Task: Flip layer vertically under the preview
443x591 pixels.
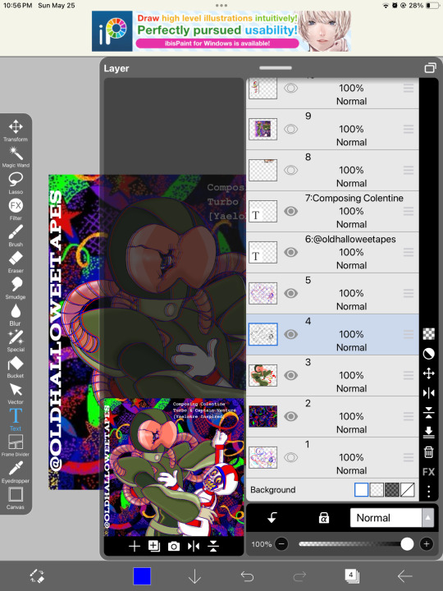Action: pos(213,546)
